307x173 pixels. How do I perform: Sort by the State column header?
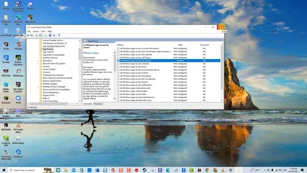point(180,45)
